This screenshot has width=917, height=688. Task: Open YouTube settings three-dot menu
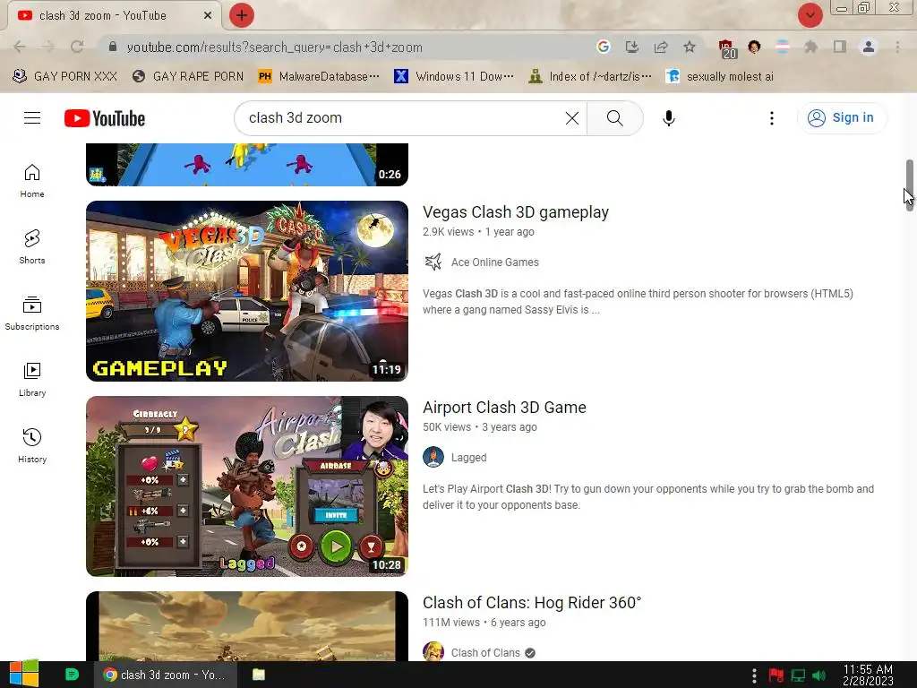[x=771, y=118]
